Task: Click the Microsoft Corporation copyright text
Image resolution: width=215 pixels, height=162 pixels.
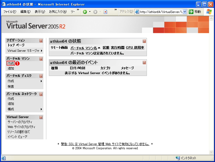Action: [105, 148]
